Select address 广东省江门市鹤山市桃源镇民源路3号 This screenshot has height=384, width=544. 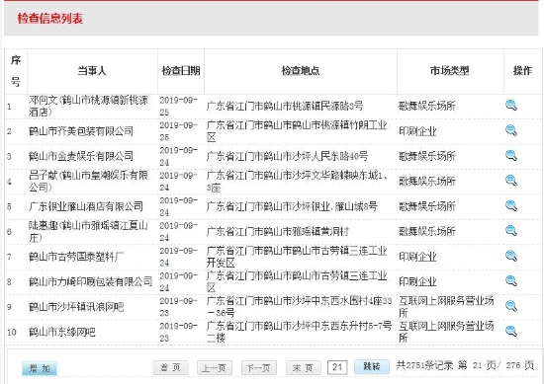pyautogui.click(x=285, y=106)
